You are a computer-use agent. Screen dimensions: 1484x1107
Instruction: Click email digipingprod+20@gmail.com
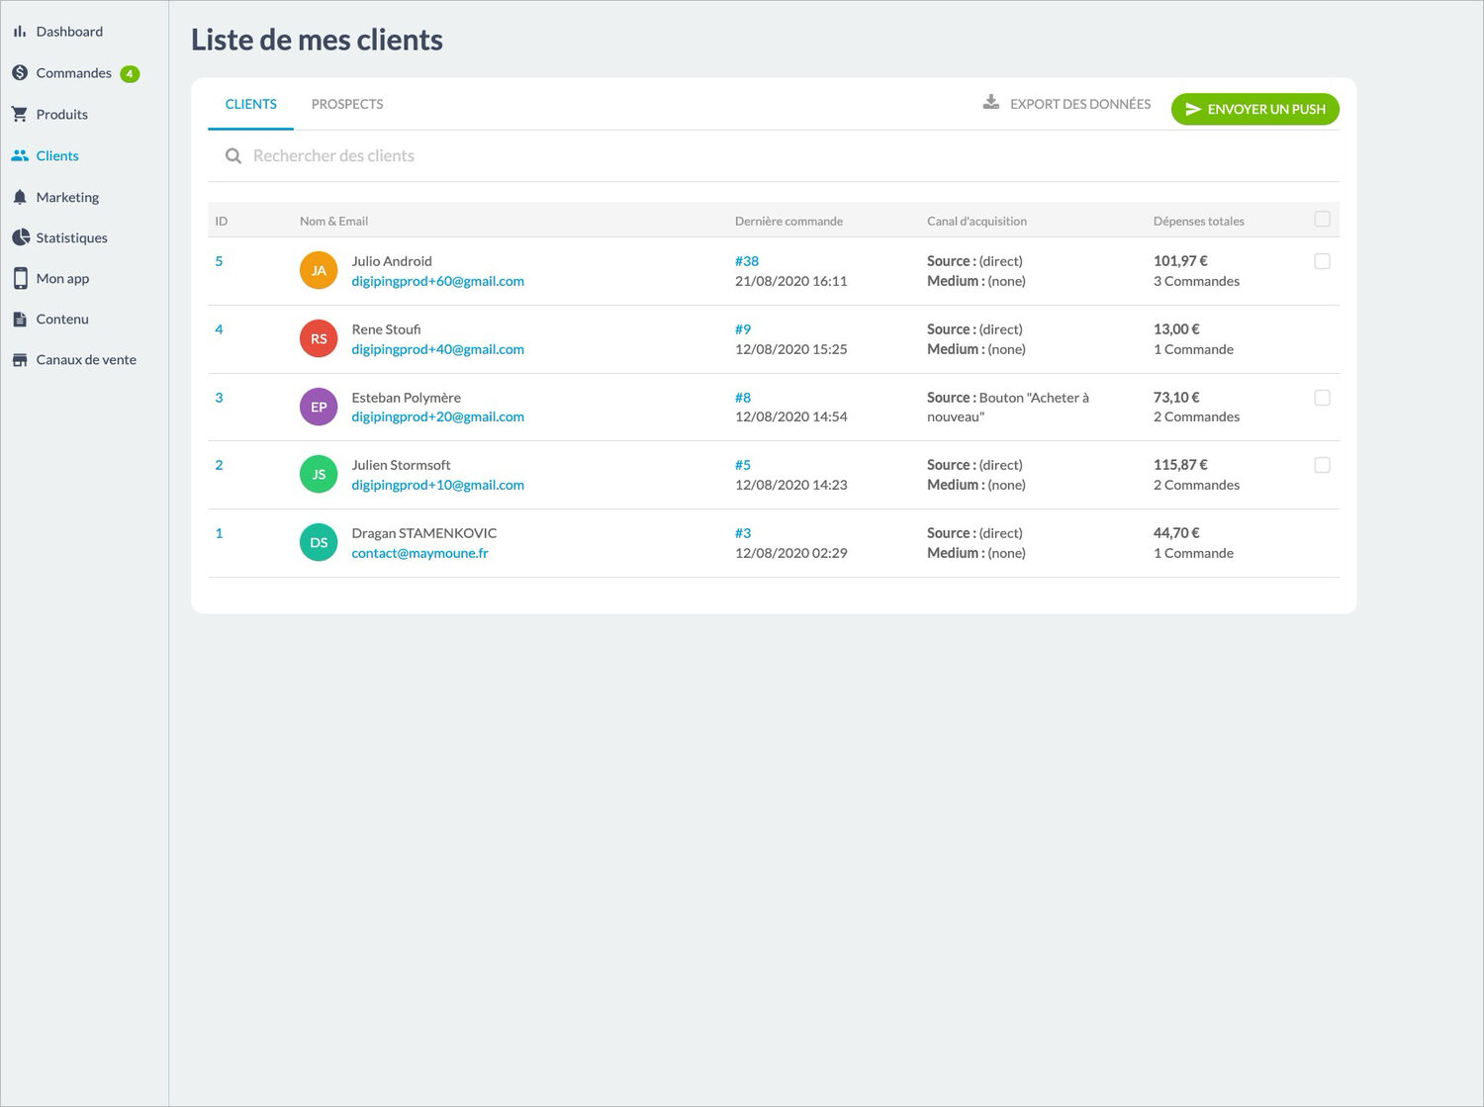tap(438, 416)
